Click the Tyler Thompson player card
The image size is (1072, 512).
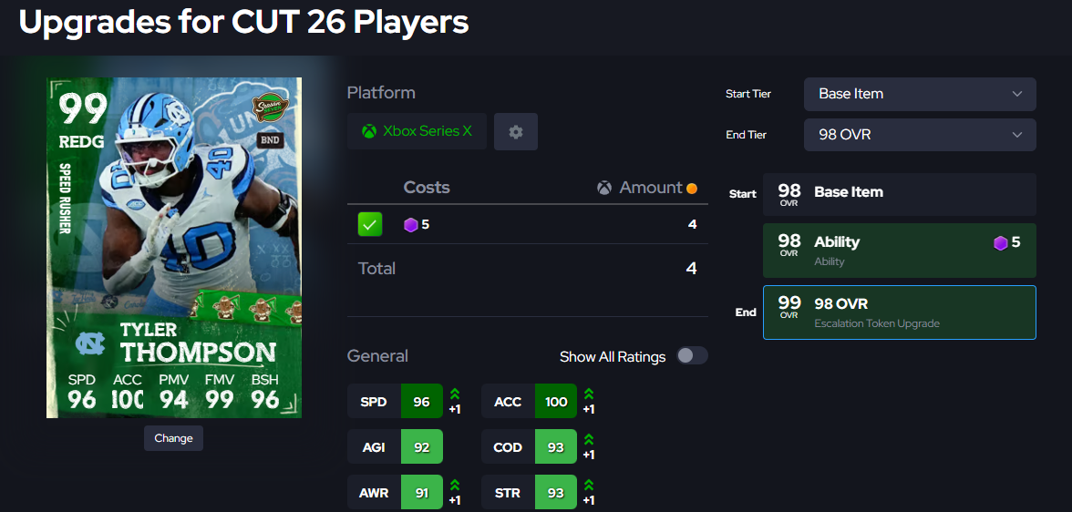174,248
